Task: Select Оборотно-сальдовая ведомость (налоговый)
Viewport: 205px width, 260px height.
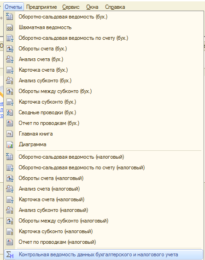Action: (104, 157)
